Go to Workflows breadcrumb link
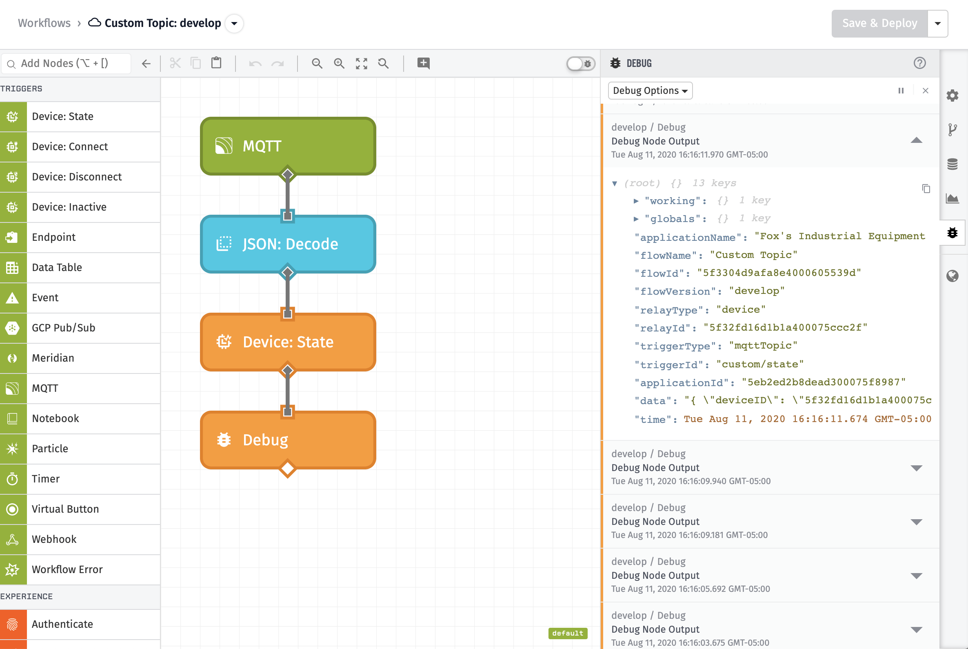The height and width of the screenshot is (649, 968). (x=44, y=23)
